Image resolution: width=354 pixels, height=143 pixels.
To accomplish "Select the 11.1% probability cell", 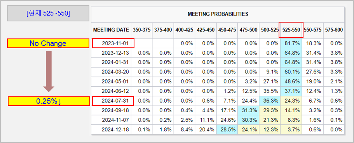I will 206,120.
